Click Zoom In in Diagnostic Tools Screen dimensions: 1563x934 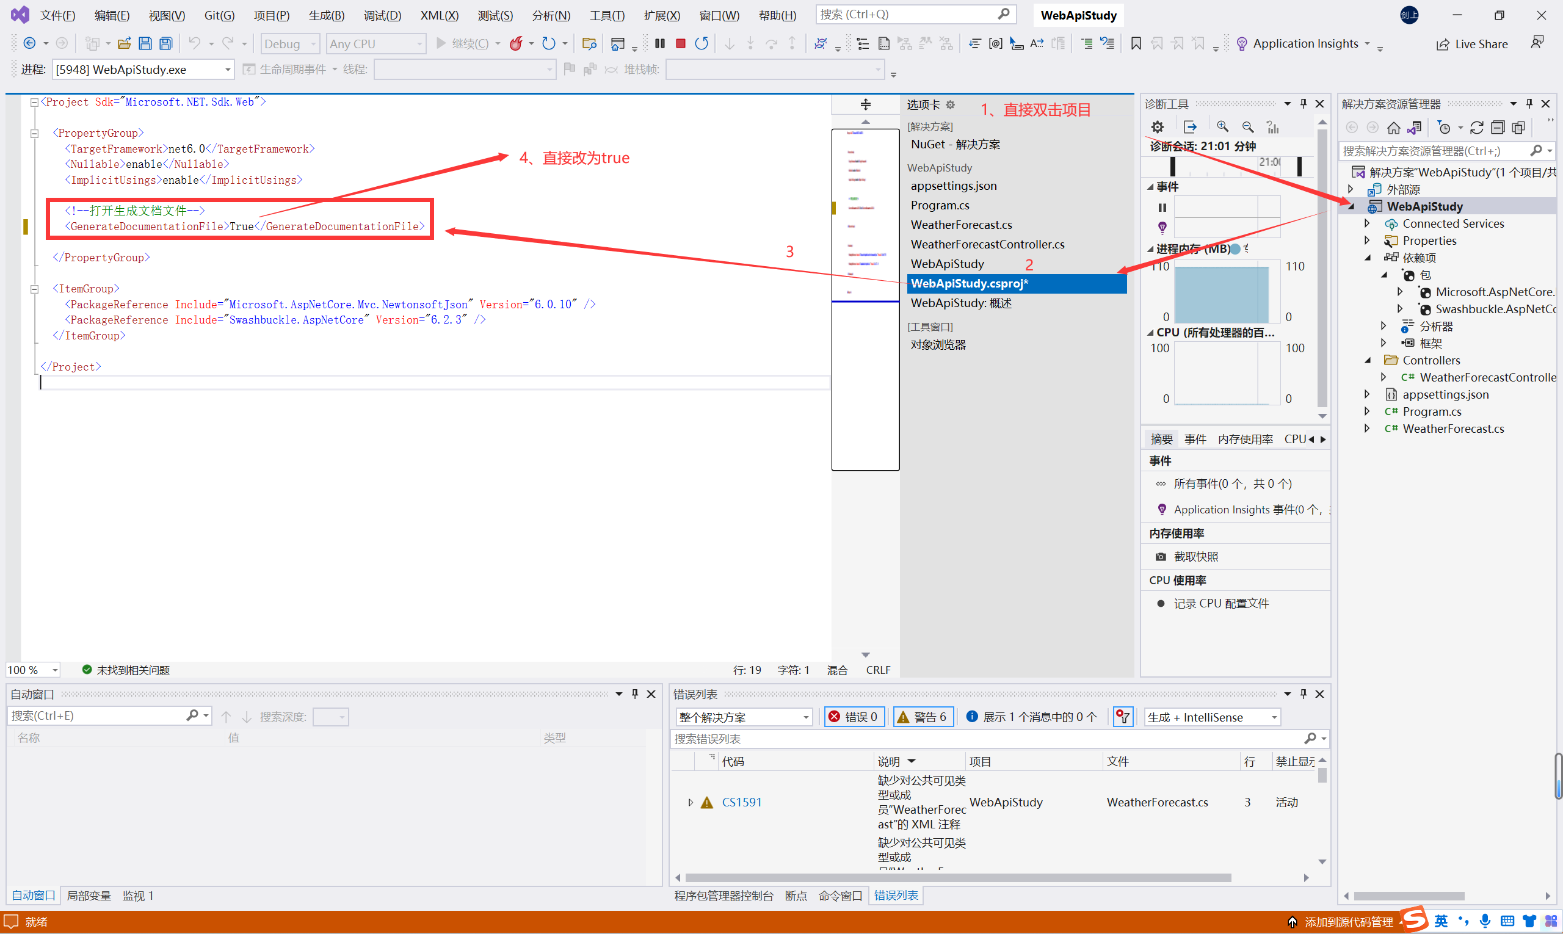(1222, 127)
